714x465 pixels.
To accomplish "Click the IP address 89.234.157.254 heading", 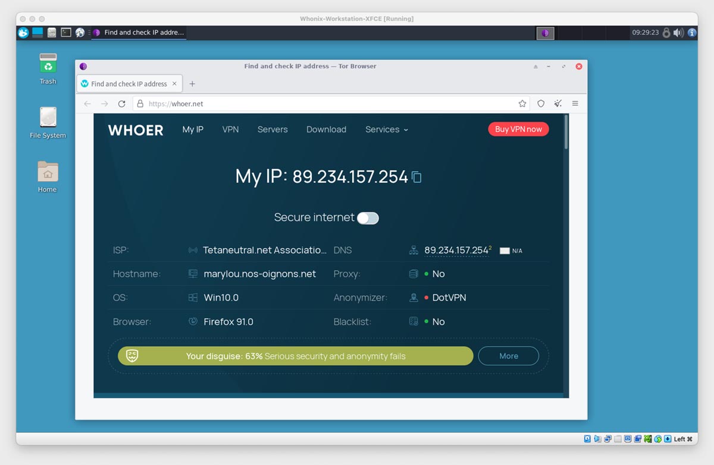I will pos(350,176).
